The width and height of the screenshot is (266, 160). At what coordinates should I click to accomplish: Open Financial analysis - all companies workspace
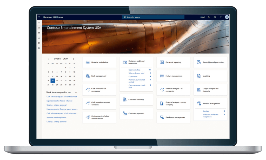(173, 90)
